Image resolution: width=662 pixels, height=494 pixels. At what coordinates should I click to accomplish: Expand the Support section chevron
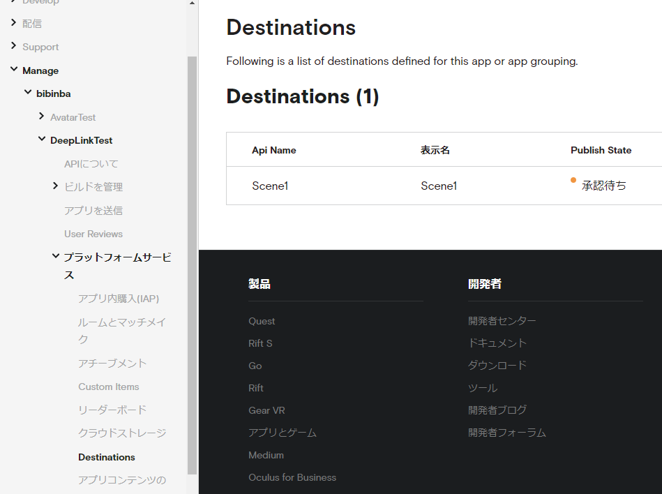coord(13,45)
